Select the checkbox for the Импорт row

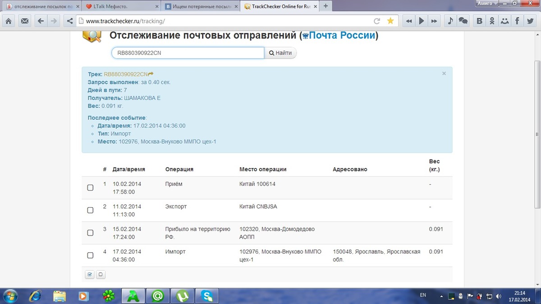pyautogui.click(x=90, y=255)
